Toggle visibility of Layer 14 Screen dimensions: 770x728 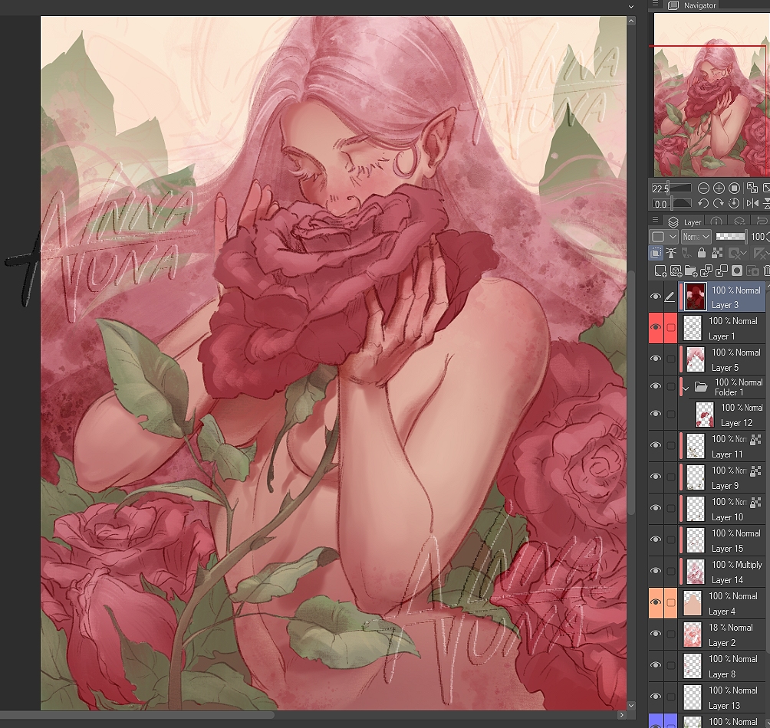[x=655, y=572]
